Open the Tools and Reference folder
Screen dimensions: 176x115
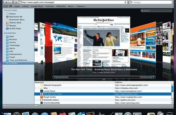[x=18, y=60]
